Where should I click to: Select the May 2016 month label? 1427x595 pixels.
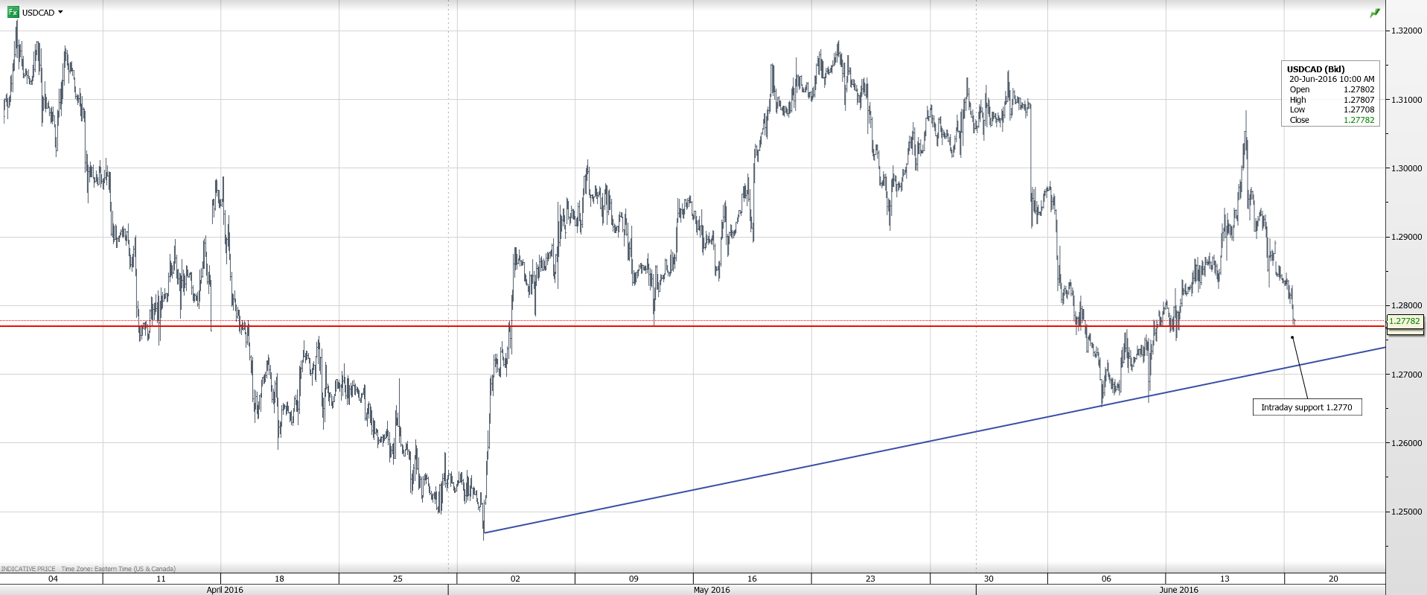(712, 590)
